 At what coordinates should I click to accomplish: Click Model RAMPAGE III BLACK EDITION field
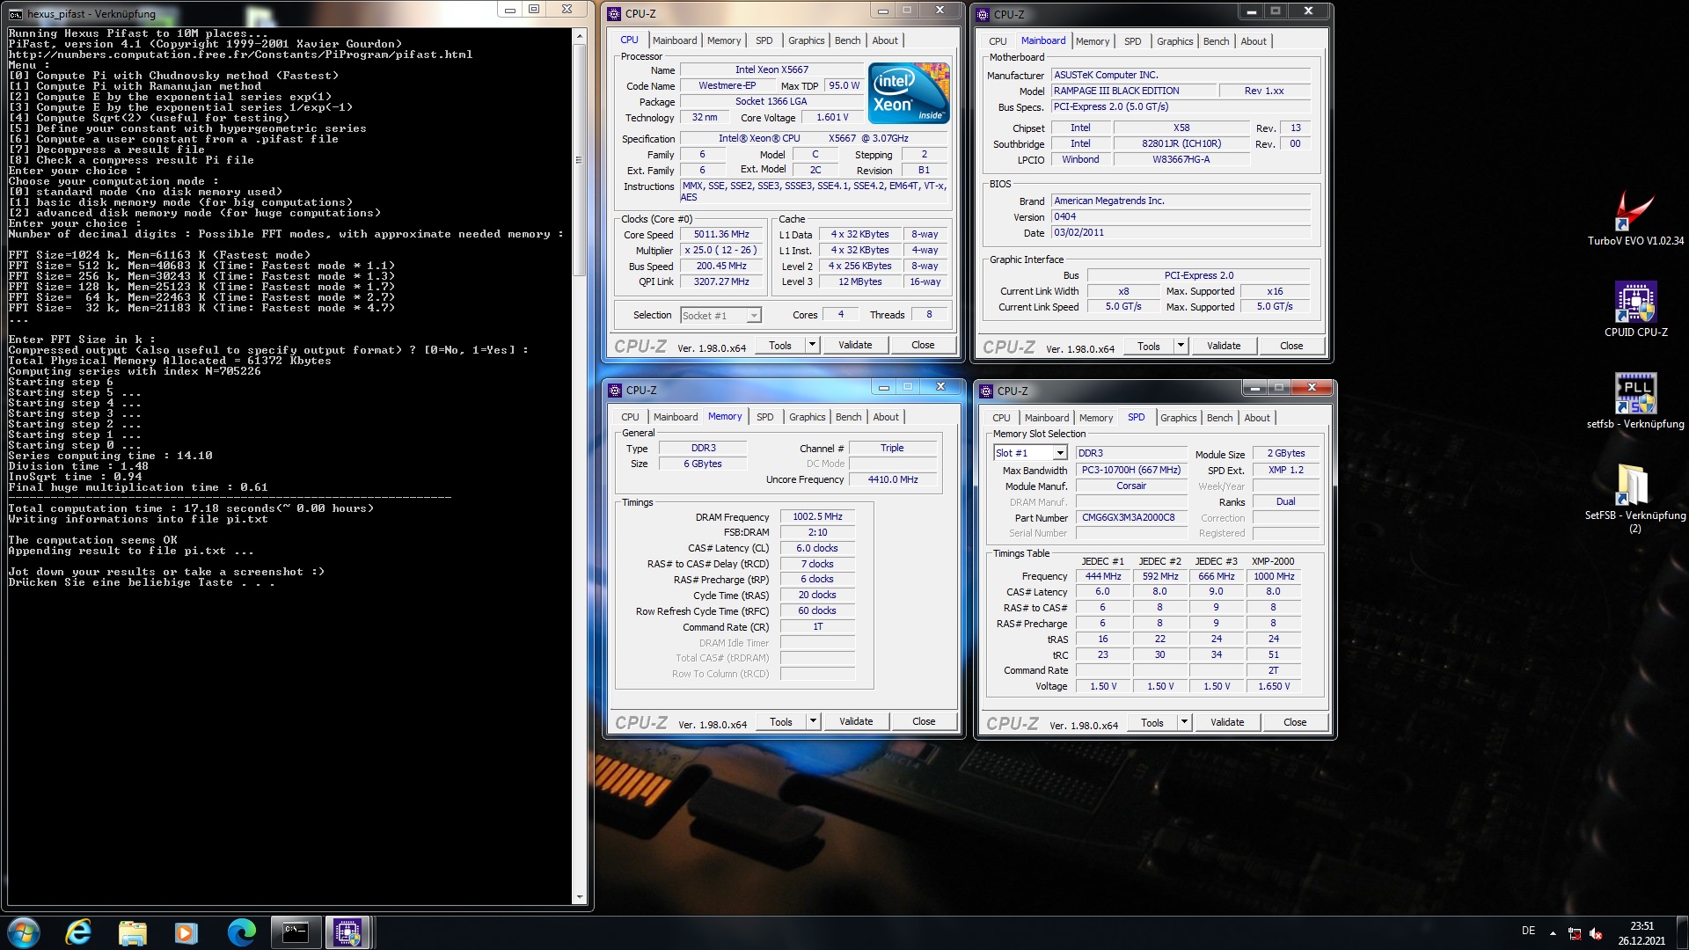point(1134,91)
